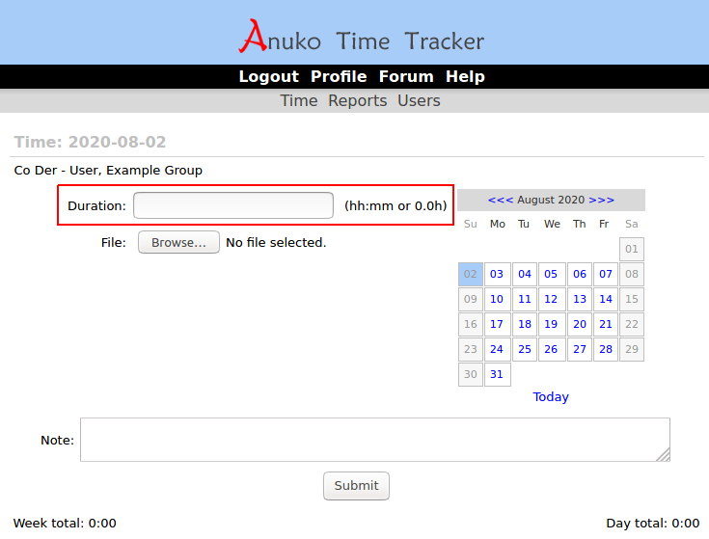Switch to the Users tab
Screen dimensions: 709x539
[419, 100]
